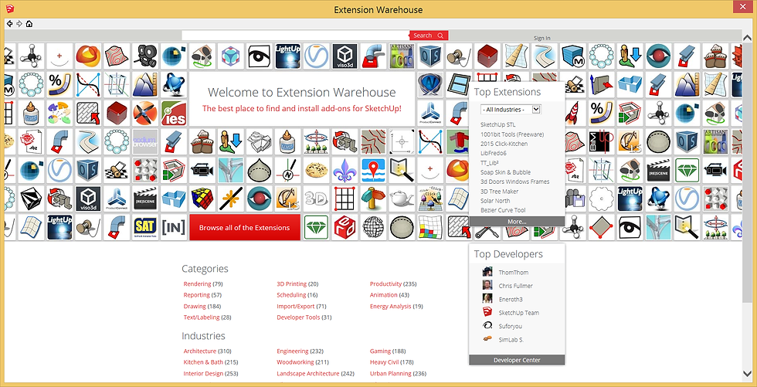Open the Developer Tools category link
This screenshot has width=757, height=387.
click(298, 317)
